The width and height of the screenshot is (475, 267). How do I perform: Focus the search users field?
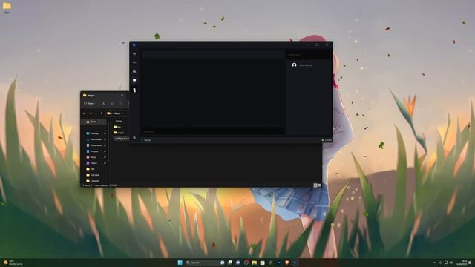coord(309,55)
